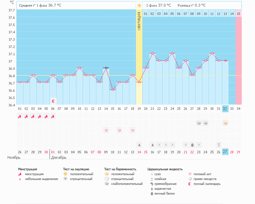Click the highlighted date 27 in December row

225,152
